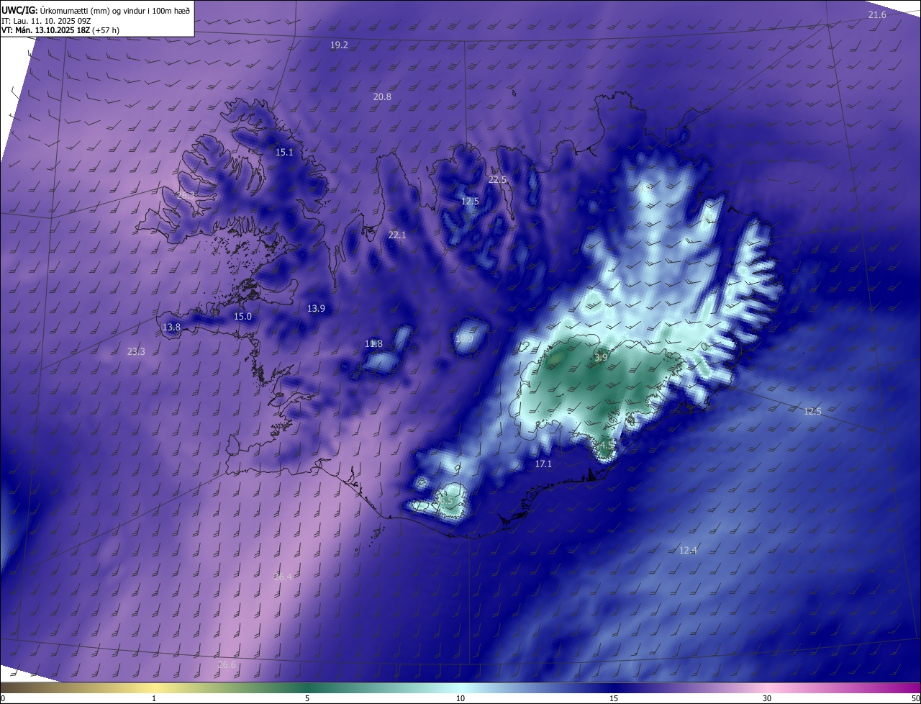Click the 22.5 value on the north coast
Screen dimensions: 921x704
click(x=498, y=180)
